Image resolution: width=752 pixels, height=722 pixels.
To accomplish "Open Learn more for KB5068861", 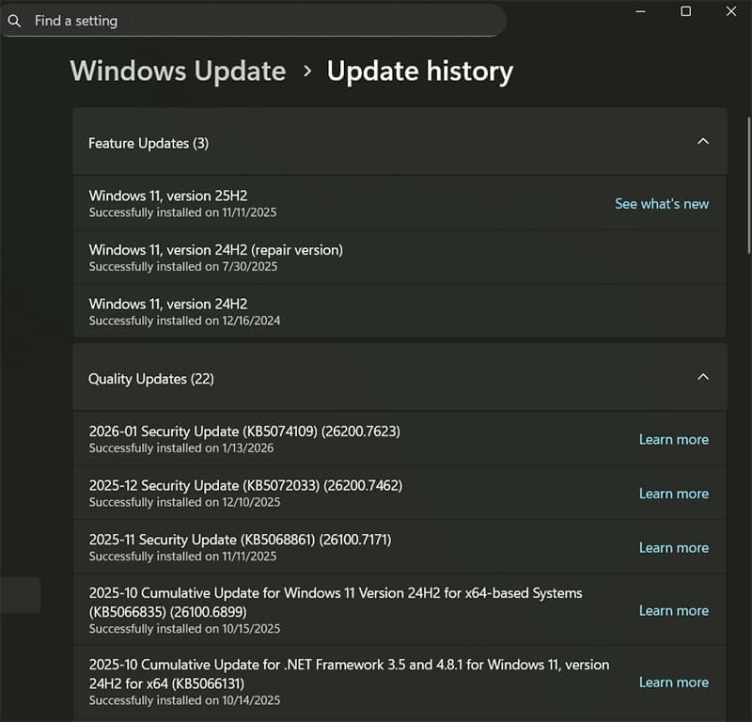I will tap(673, 548).
